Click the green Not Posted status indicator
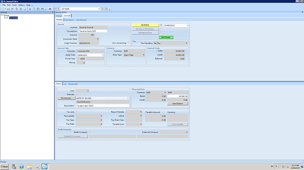This screenshot has width=304, height=170. (x=166, y=37)
